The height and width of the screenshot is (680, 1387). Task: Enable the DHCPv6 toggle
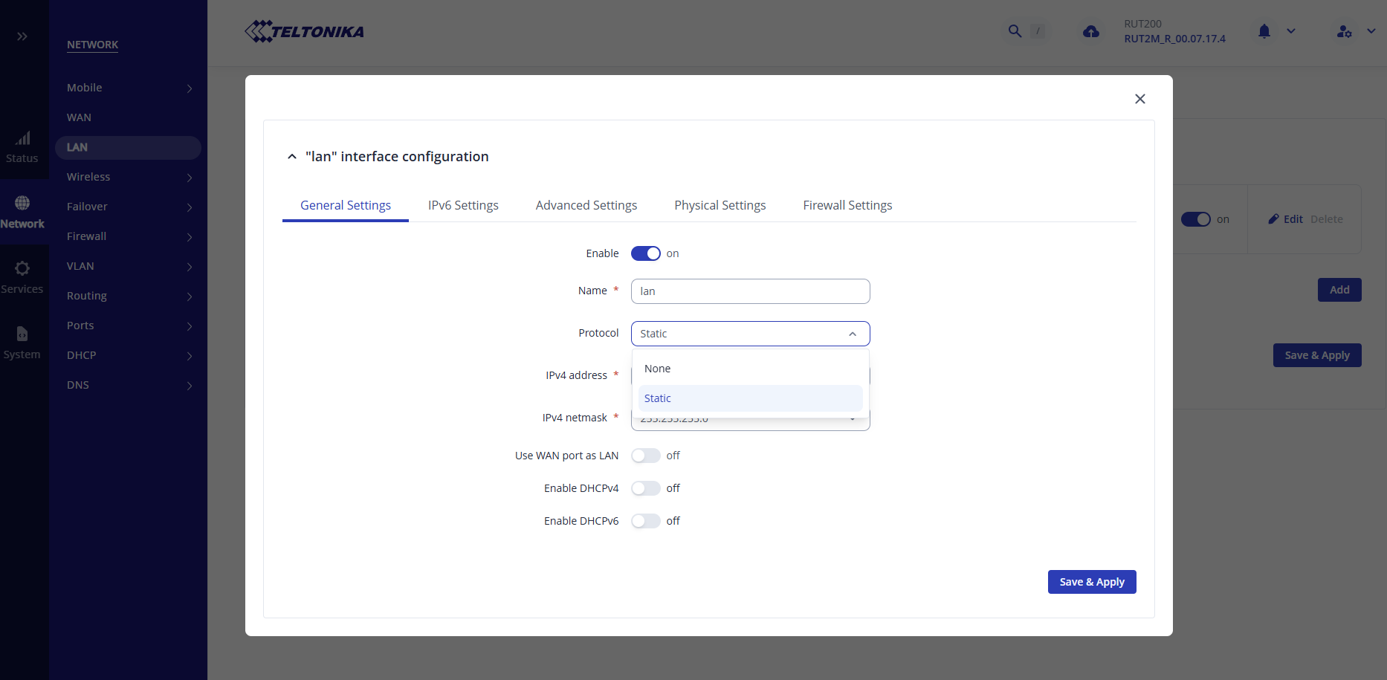tap(645, 521)
